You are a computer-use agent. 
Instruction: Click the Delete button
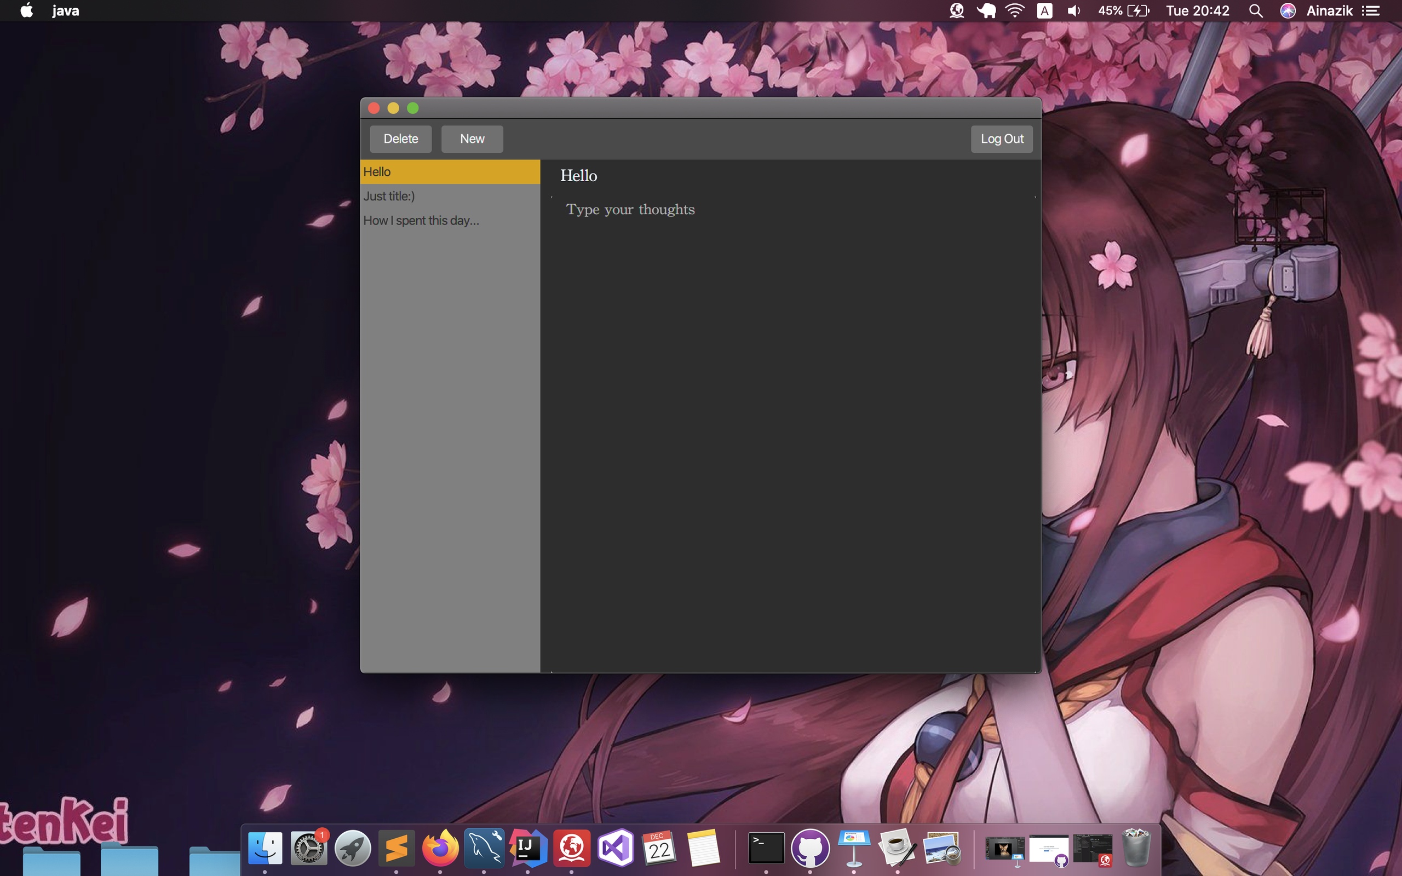click(400, 139)
